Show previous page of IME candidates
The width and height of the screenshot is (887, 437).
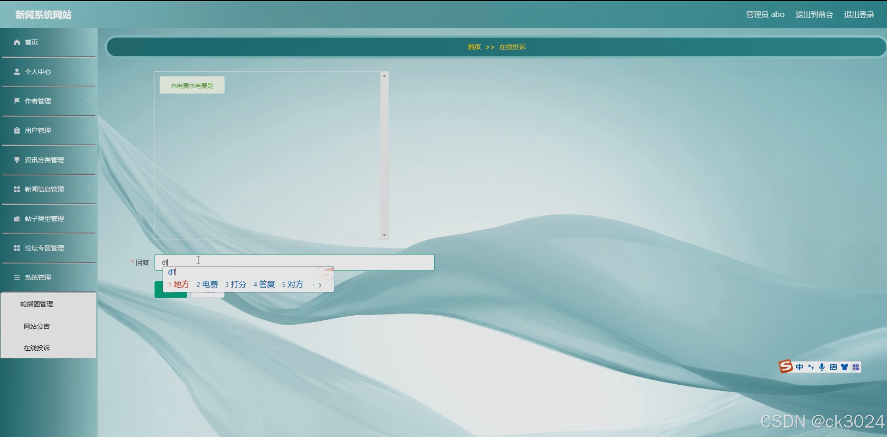(x=314, y=285)
